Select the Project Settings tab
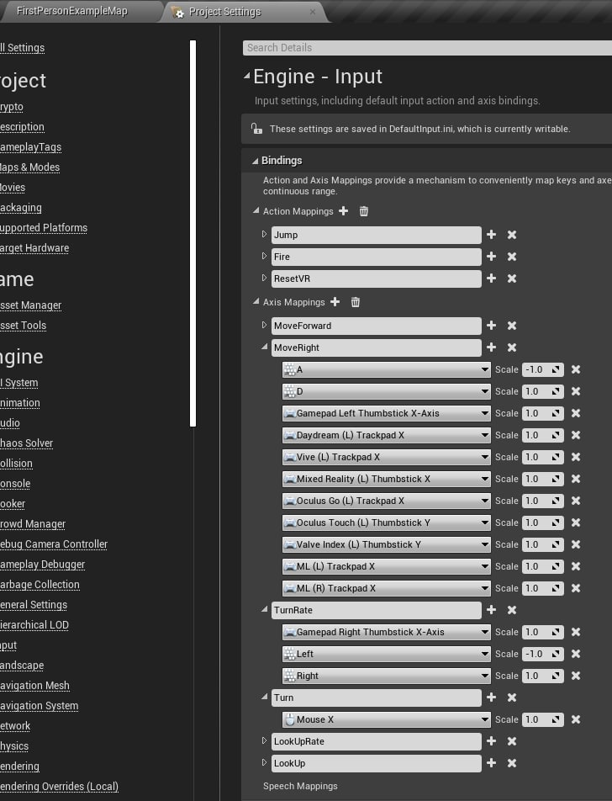612x801 pixels. coord(224,12)
